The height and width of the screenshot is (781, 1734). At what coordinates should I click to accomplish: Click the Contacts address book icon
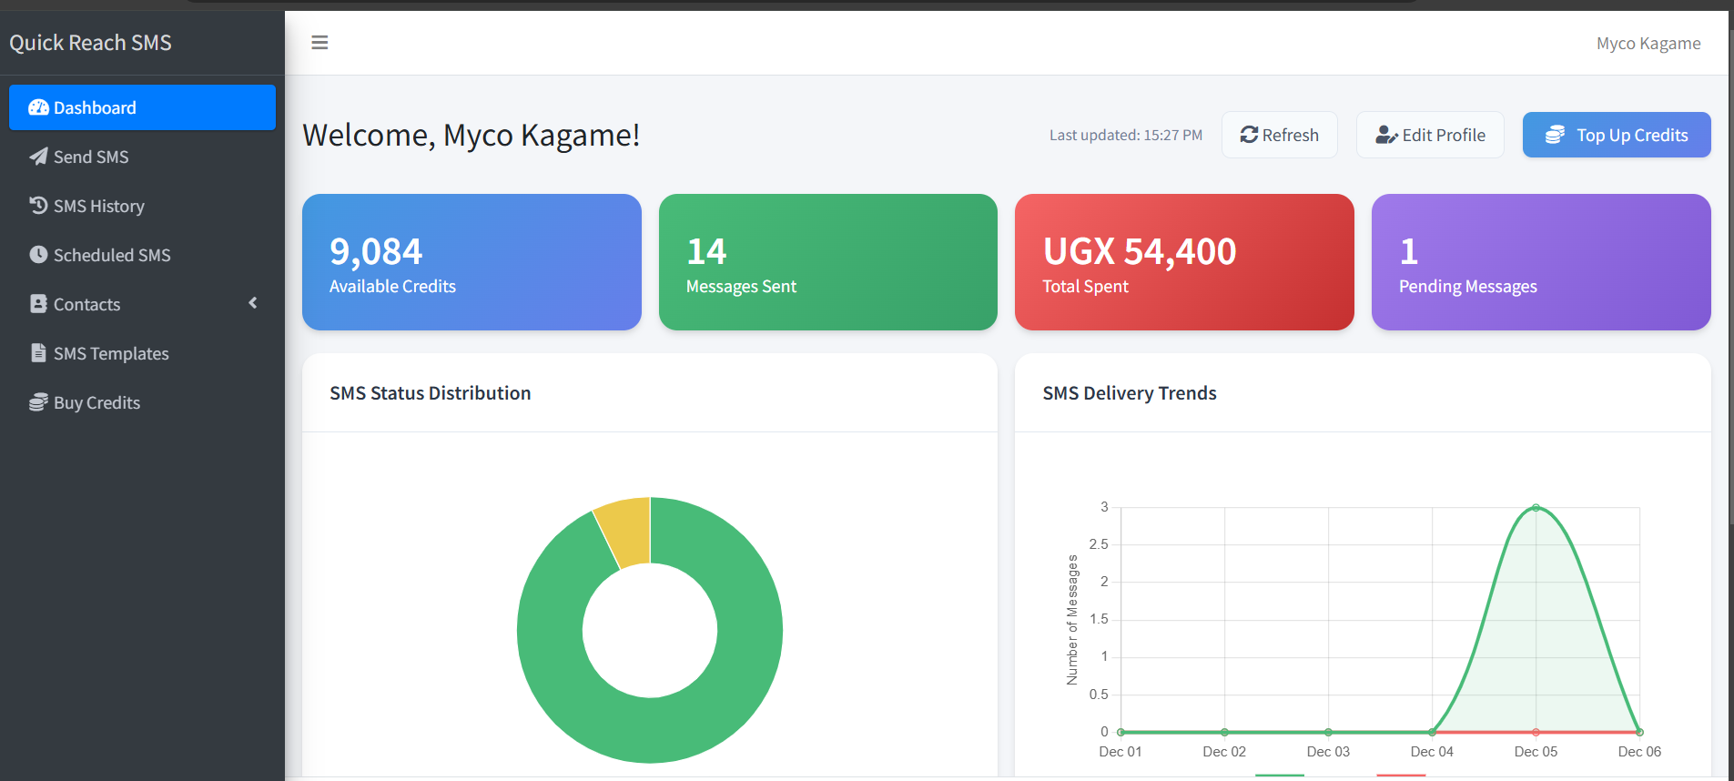pos(38,304)
